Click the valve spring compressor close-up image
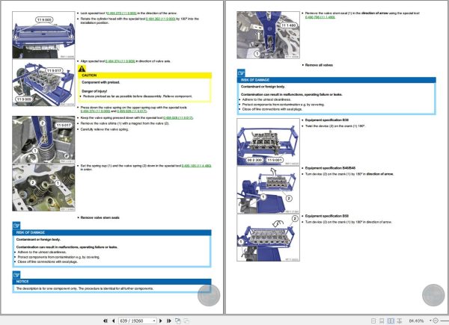449x325 pixels. click(43, 140)
